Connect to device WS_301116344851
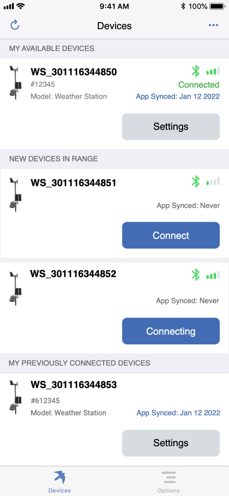The width and height of the screenshot is (229, 496). 171,235
